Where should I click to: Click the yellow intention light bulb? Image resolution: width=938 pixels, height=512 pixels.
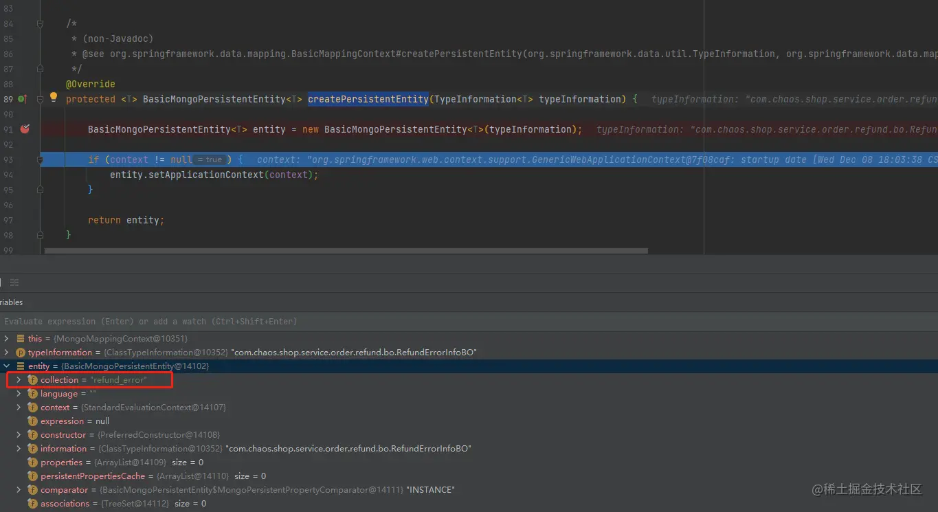coord(54,97)
